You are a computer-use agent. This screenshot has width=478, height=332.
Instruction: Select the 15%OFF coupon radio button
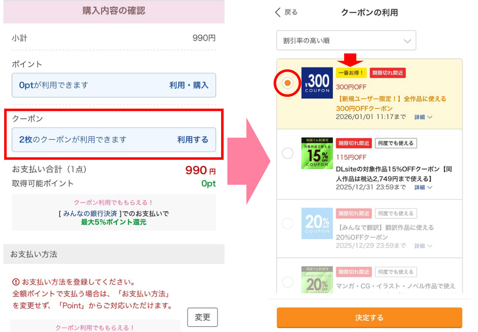tap(287, 154)
